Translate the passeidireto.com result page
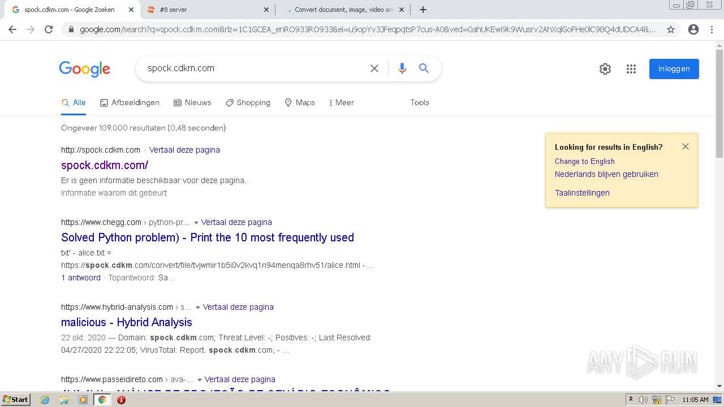 240,379
